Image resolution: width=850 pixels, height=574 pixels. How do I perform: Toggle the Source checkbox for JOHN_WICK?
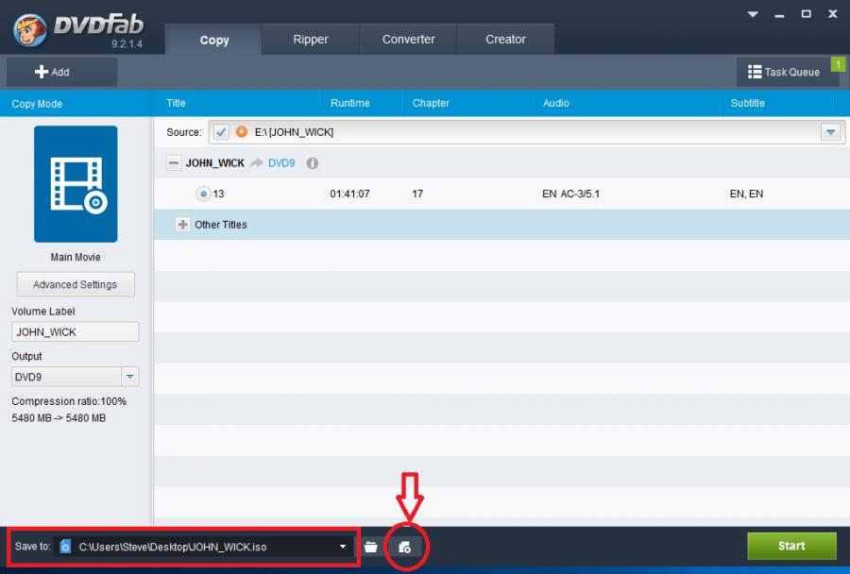pos(221,132)
